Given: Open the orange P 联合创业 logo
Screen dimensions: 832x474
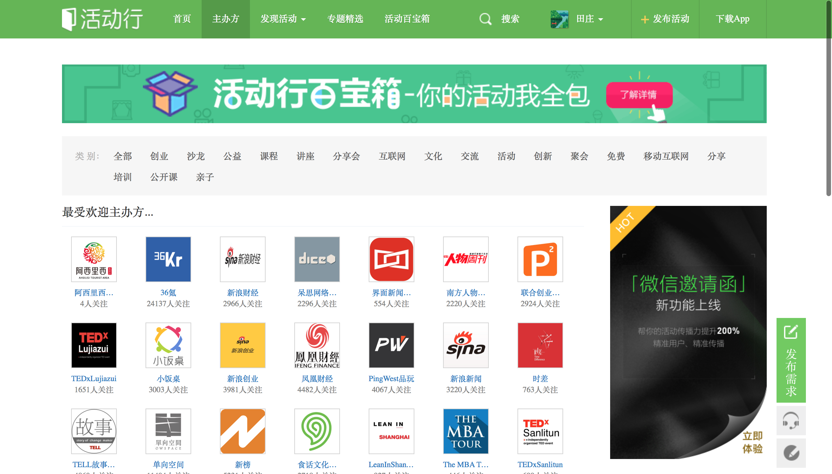Looking at the screenshot, I should pos(540,259).
